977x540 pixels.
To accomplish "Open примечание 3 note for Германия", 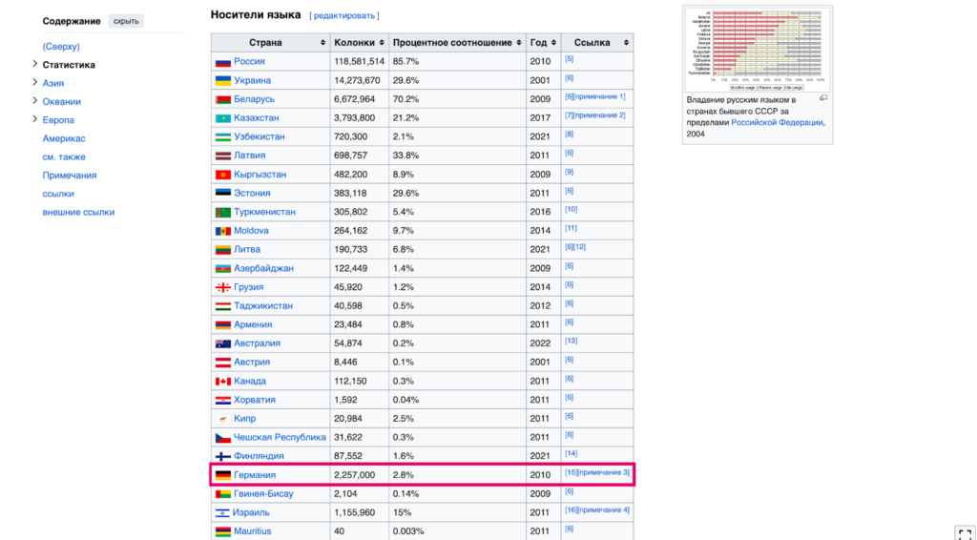I will point(605,473).
